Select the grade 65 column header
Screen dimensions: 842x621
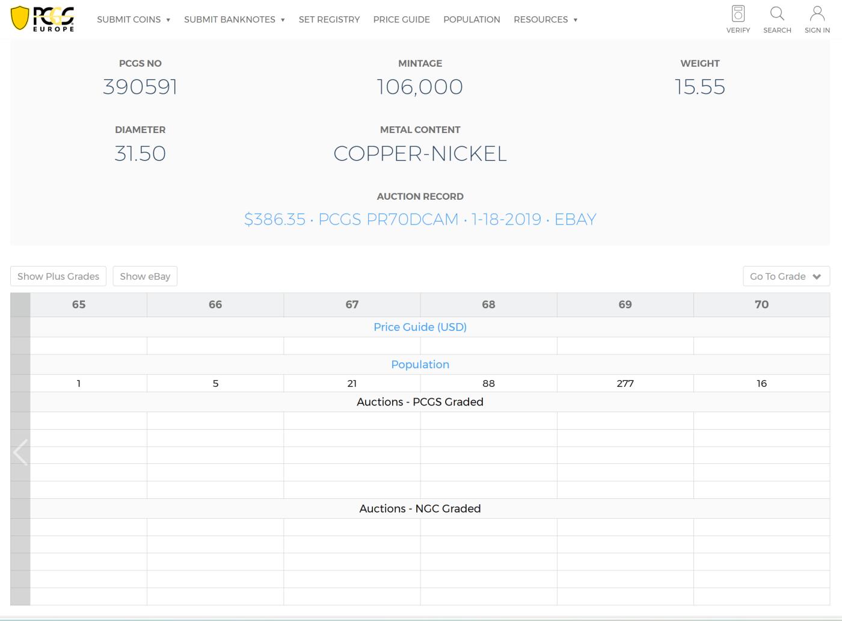point(79,304)
